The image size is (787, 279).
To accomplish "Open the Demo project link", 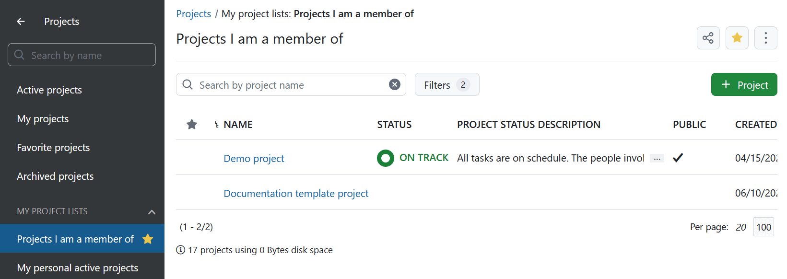I will 254,159.
